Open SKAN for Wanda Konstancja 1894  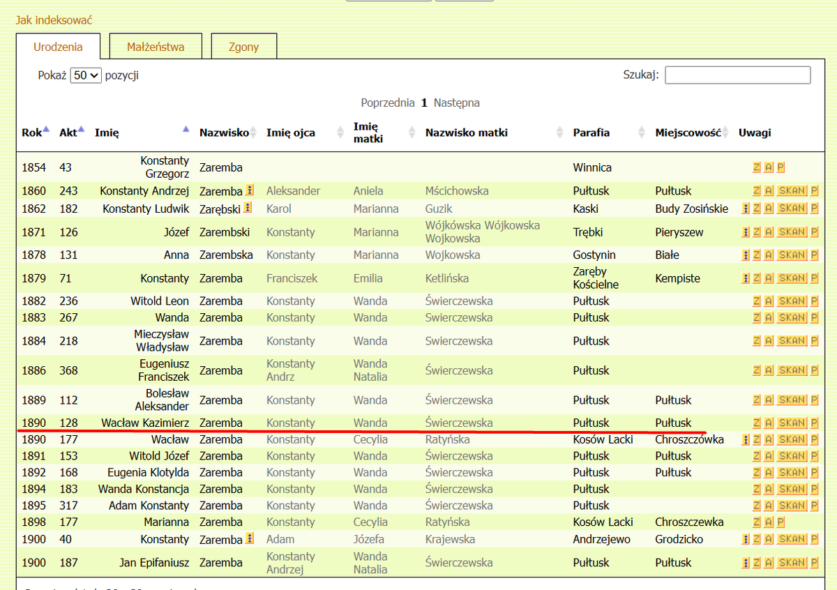point(792,489)
